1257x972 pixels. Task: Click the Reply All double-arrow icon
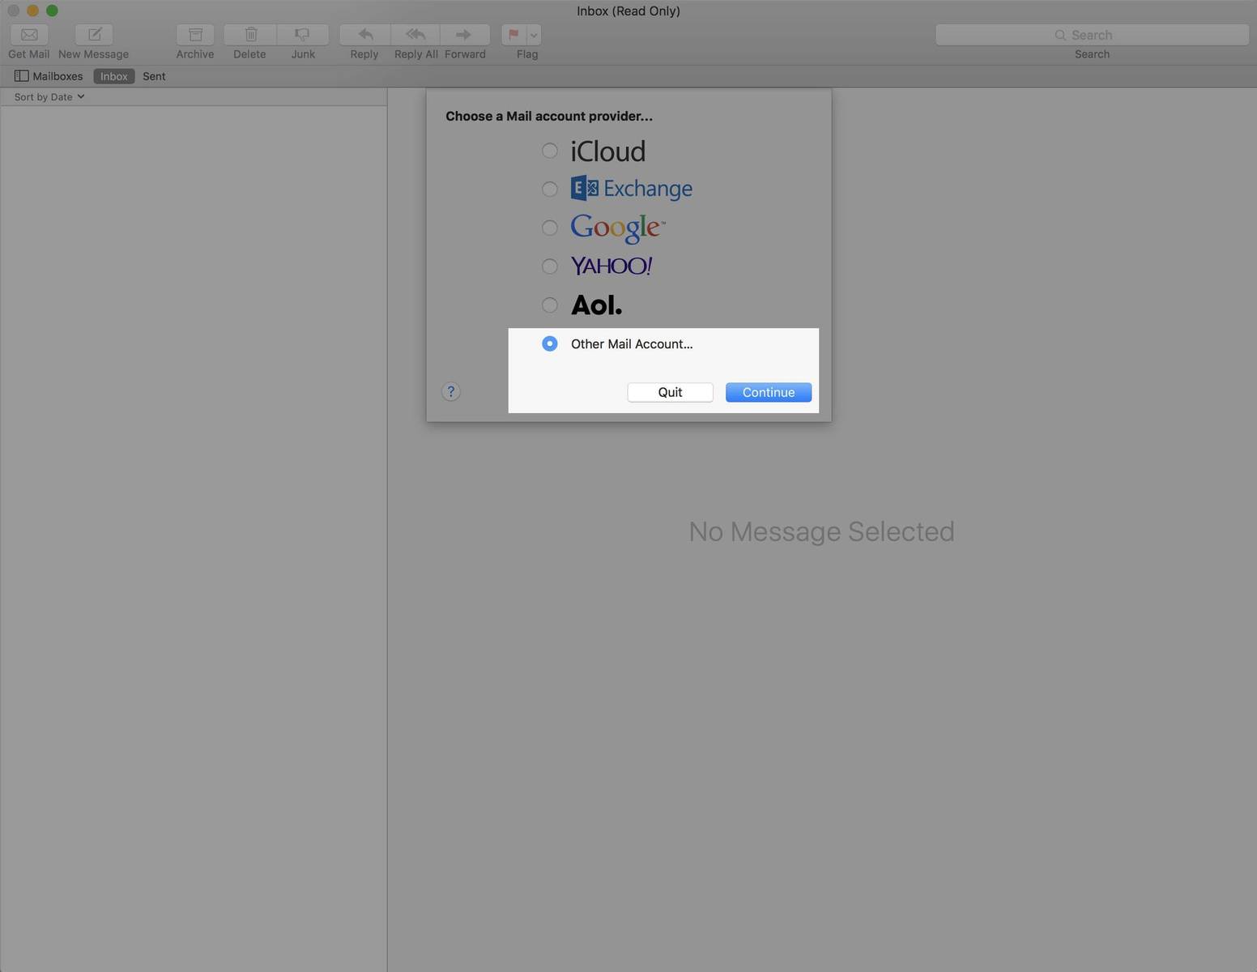(x=415, y=34)
